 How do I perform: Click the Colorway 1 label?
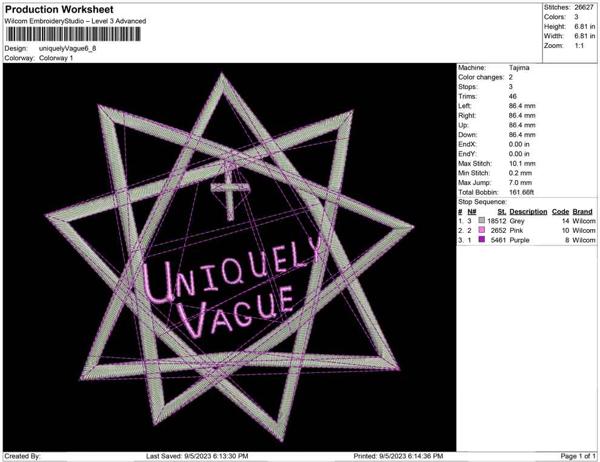pos(56,58)
